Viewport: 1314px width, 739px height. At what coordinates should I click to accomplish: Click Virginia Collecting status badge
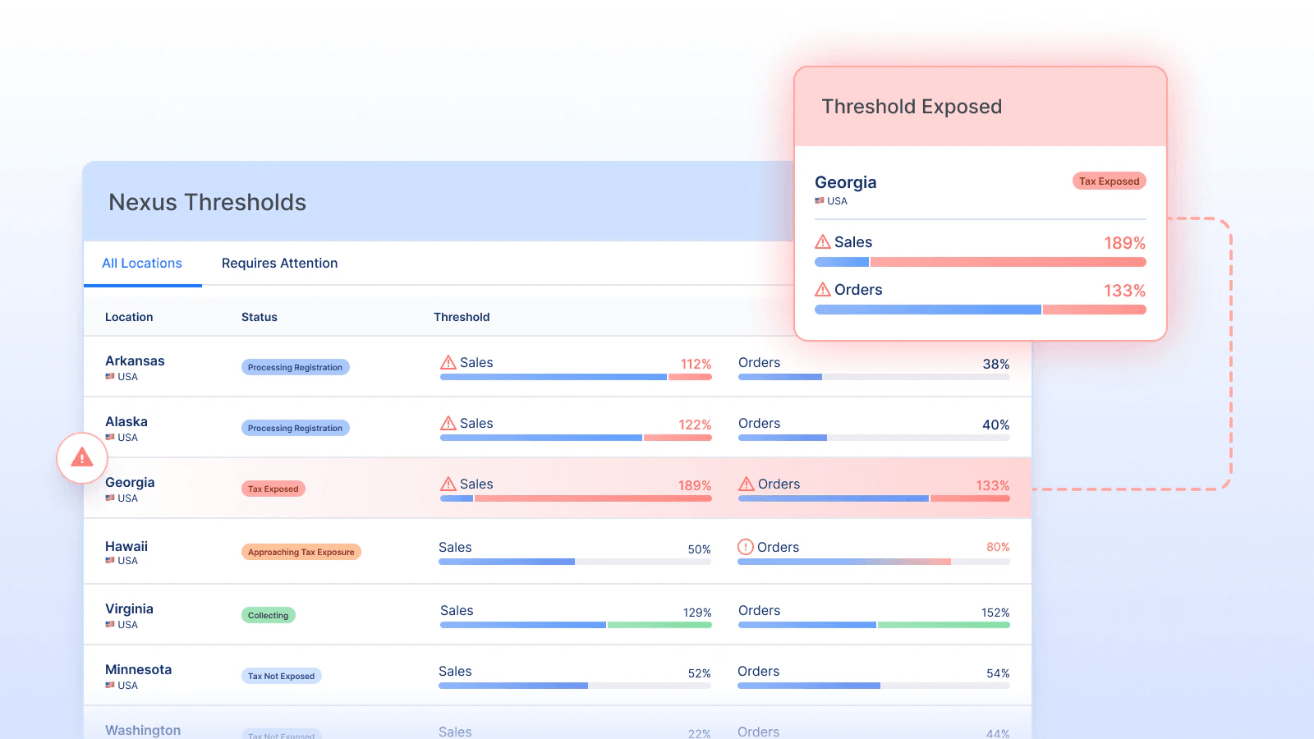coord(269,615)
